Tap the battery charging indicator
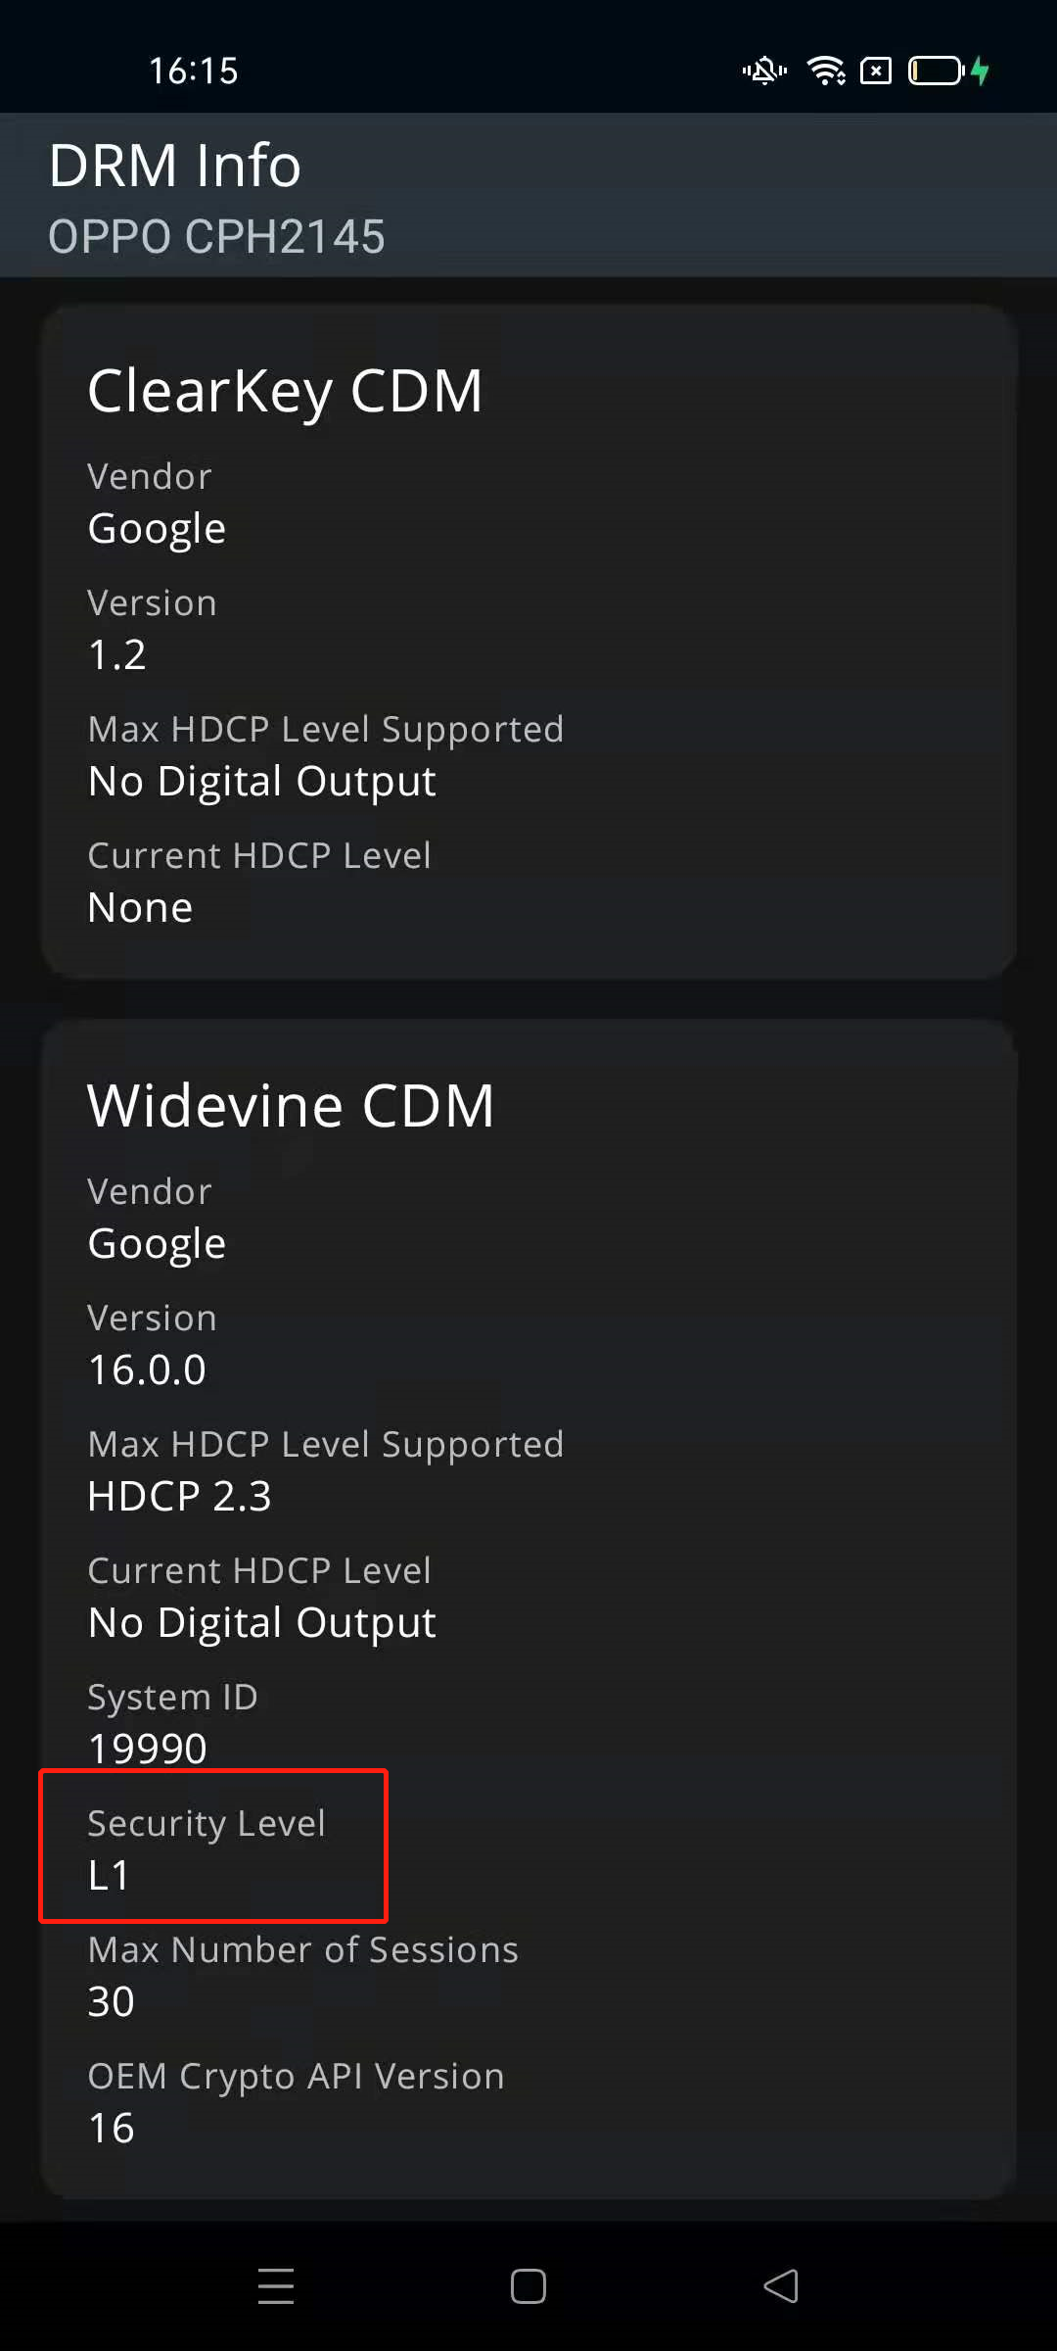This screenshot has width=1057, height=2351. point(948,71)
